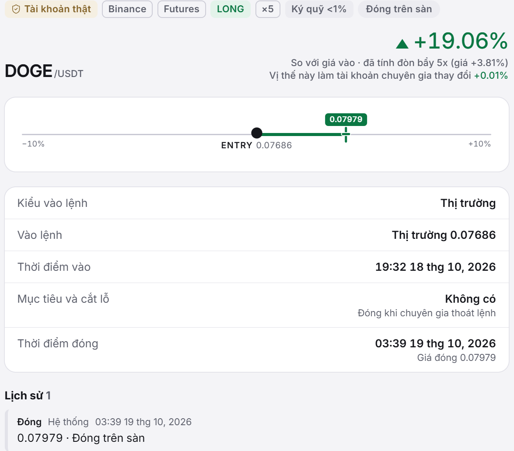Click the Thị trường value in Kiểu vào lệnh row
The height and width of the screenshot is (451, 514).
(468, 203)
